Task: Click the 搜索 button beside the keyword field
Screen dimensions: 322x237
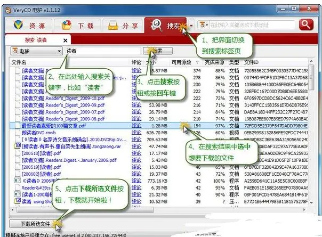Action: pos(158,51)
